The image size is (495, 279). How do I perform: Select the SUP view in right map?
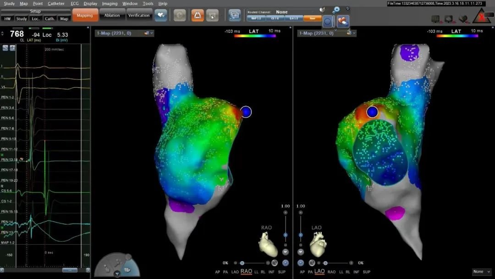pos(367,272)
